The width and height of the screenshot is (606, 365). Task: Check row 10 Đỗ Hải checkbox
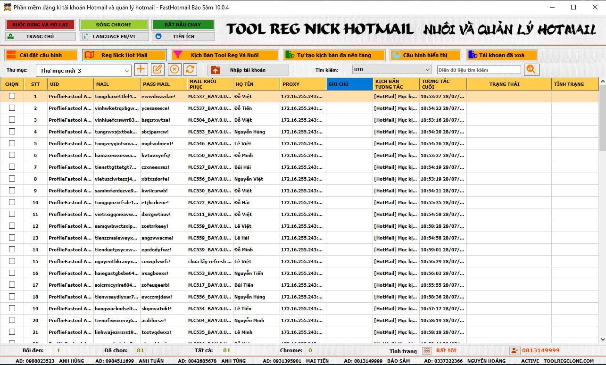point(12,202)
